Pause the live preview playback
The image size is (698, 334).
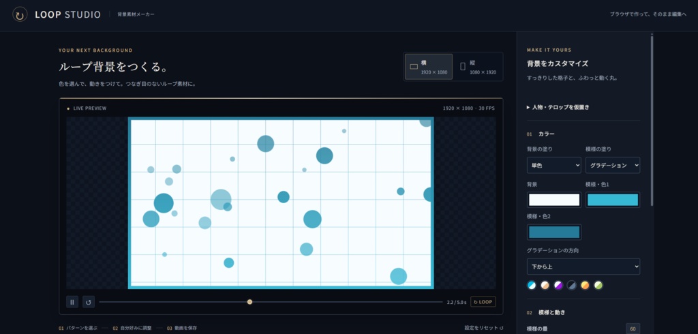[72, 302]
